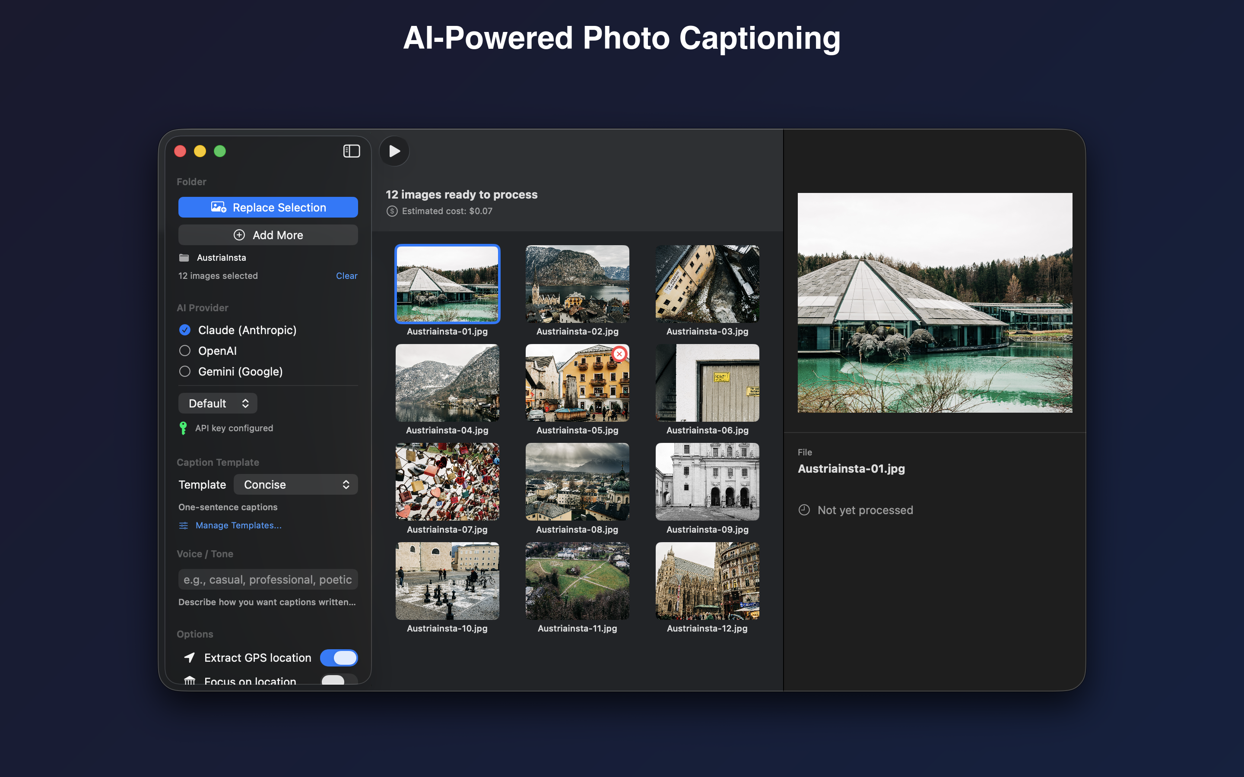Start processing with the play button
This screenshot has width=1244, height=777.
[394, 151]
